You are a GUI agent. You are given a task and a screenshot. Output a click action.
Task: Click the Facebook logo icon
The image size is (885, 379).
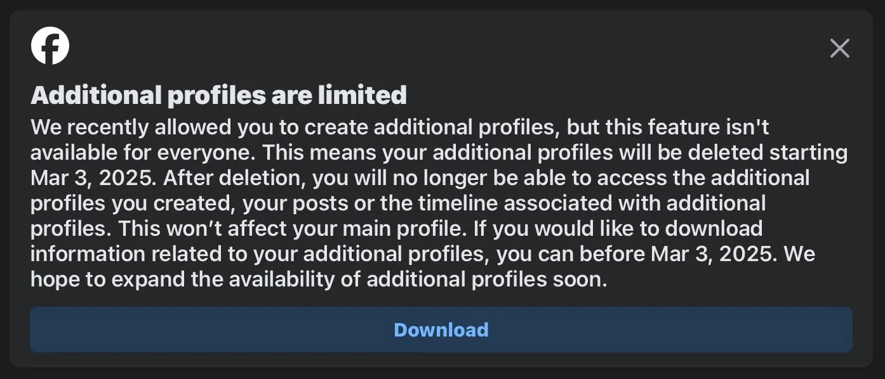tap(50, 46)
